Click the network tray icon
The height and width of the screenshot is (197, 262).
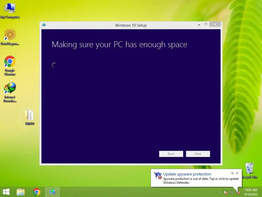(232, 192)
